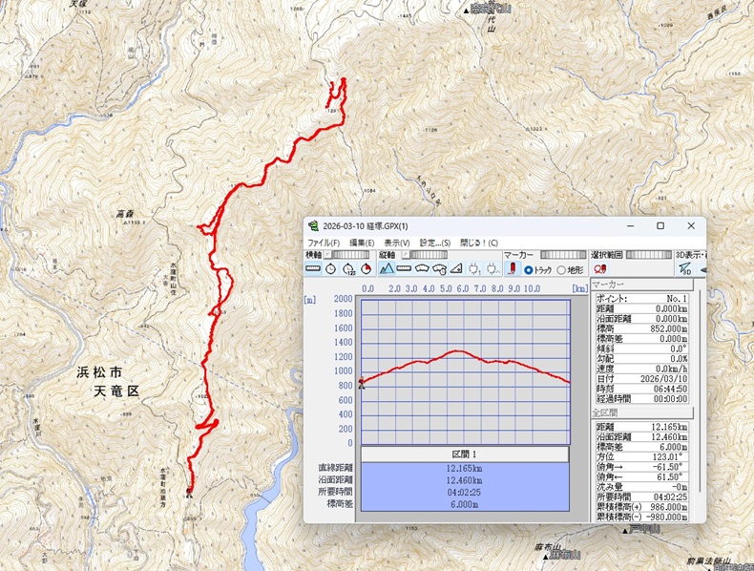Select the red pie clock icon

[367, 269]
